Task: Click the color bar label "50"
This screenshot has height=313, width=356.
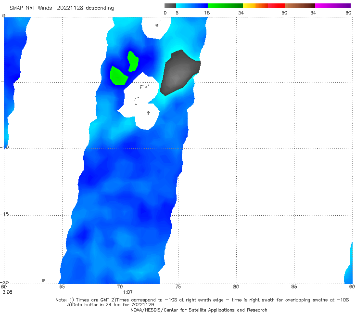Action: [x=284, y=13]
